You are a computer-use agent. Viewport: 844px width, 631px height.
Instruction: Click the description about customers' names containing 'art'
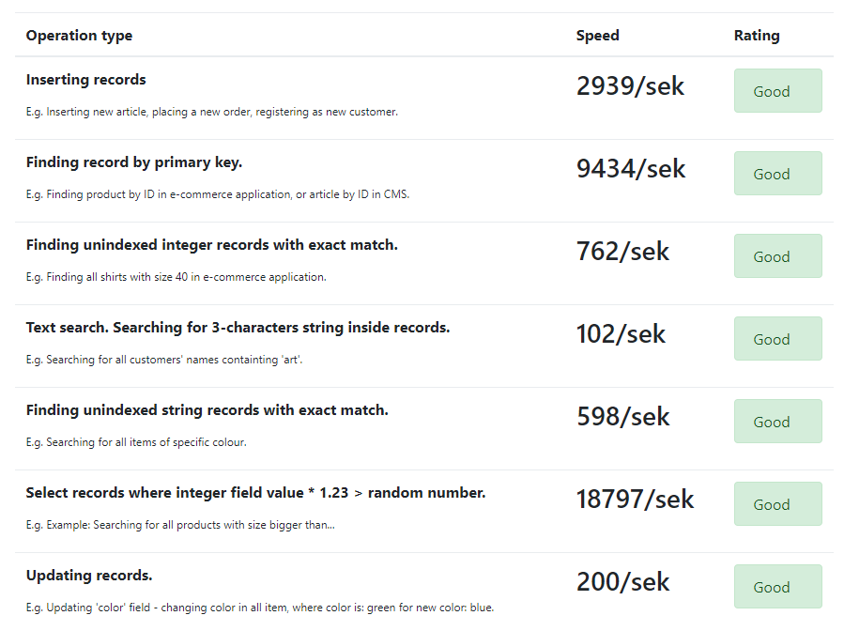tap(164, 360)
